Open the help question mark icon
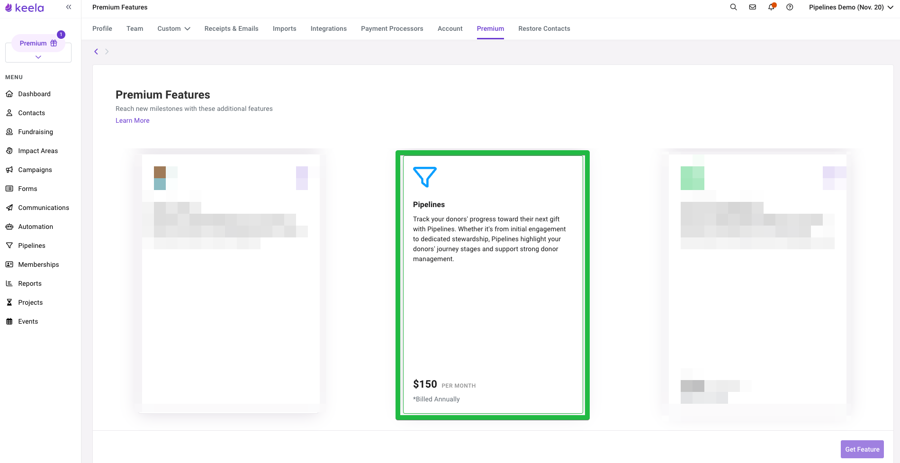 [790, 7]
